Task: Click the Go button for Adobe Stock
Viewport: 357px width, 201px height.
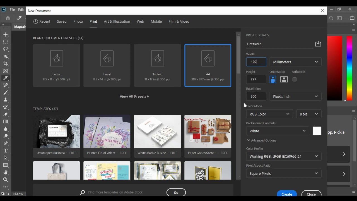Action: point(176,192)
